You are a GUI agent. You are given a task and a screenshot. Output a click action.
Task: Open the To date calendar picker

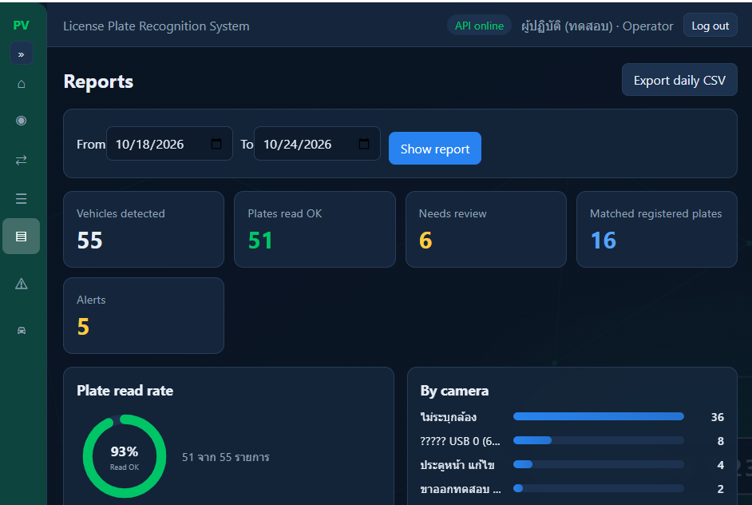click(364, 144)
